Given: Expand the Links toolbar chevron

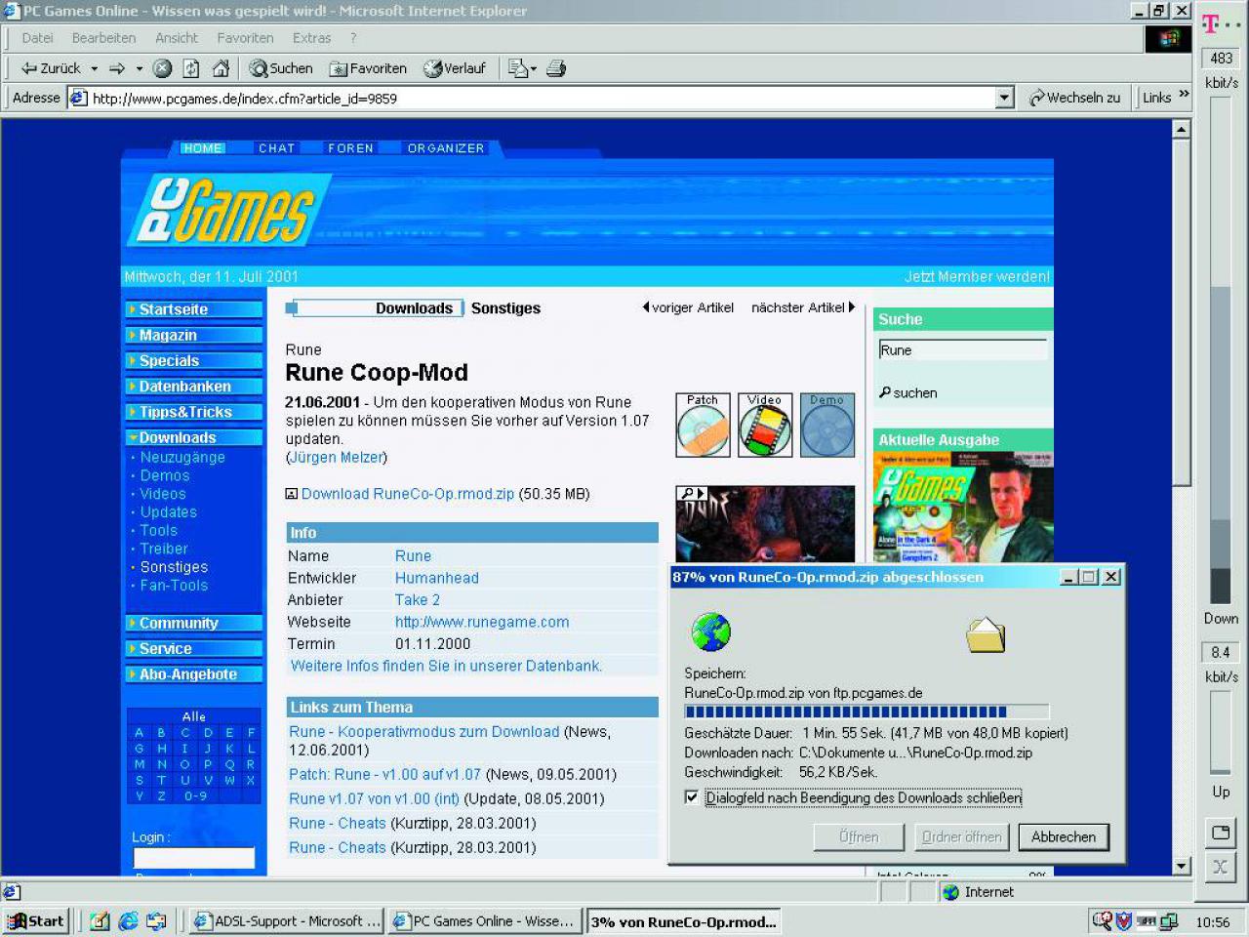Looking at the screenshot, I should (1184, 95).
